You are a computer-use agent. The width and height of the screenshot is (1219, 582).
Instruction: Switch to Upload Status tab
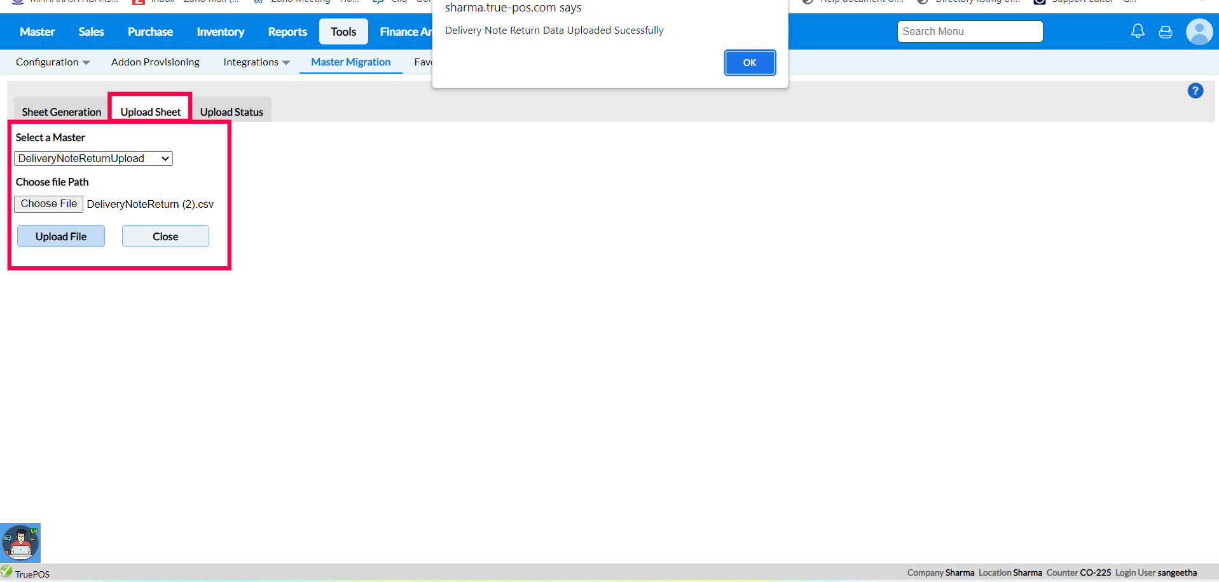click(x=231, y=112)
